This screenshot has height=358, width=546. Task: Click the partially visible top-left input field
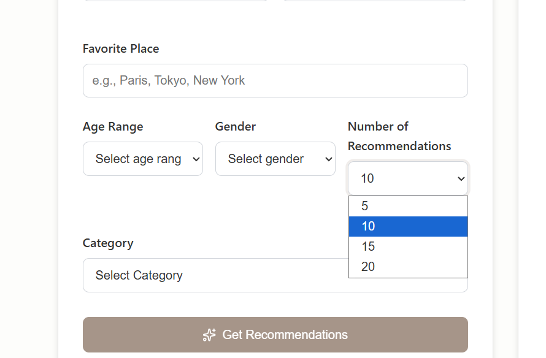pos(175,1)
